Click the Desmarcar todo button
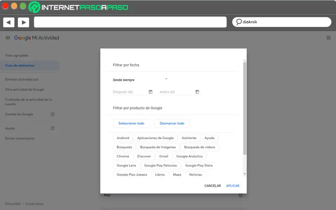 coord(172,123)
